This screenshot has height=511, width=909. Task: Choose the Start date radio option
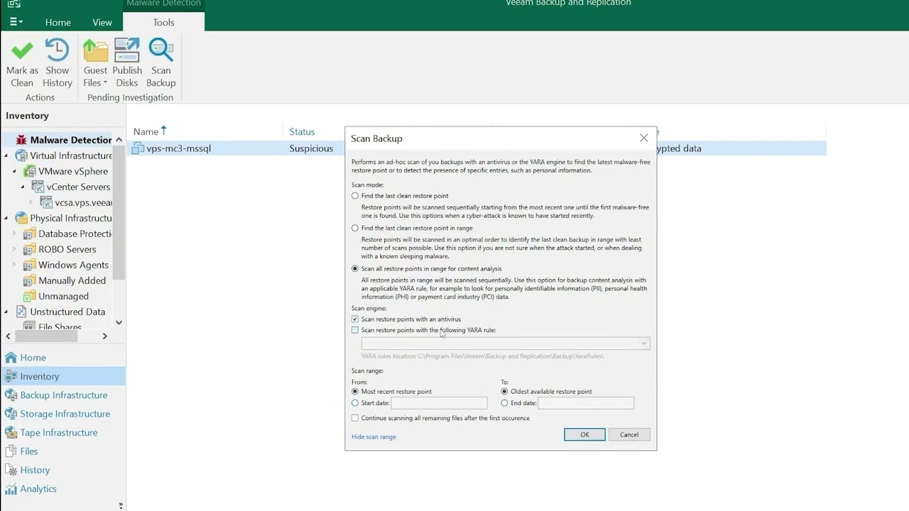click(x=355, y=402)
